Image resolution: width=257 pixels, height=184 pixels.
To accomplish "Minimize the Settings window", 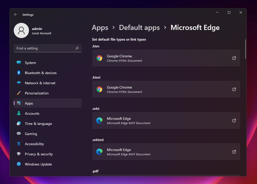I will pos(217,12).
